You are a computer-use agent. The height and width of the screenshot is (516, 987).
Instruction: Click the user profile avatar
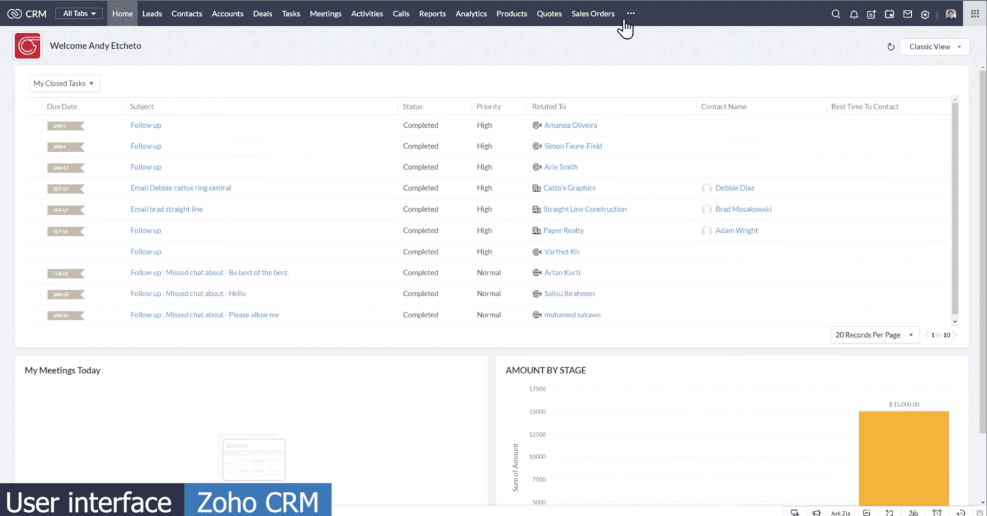(951, 14)
